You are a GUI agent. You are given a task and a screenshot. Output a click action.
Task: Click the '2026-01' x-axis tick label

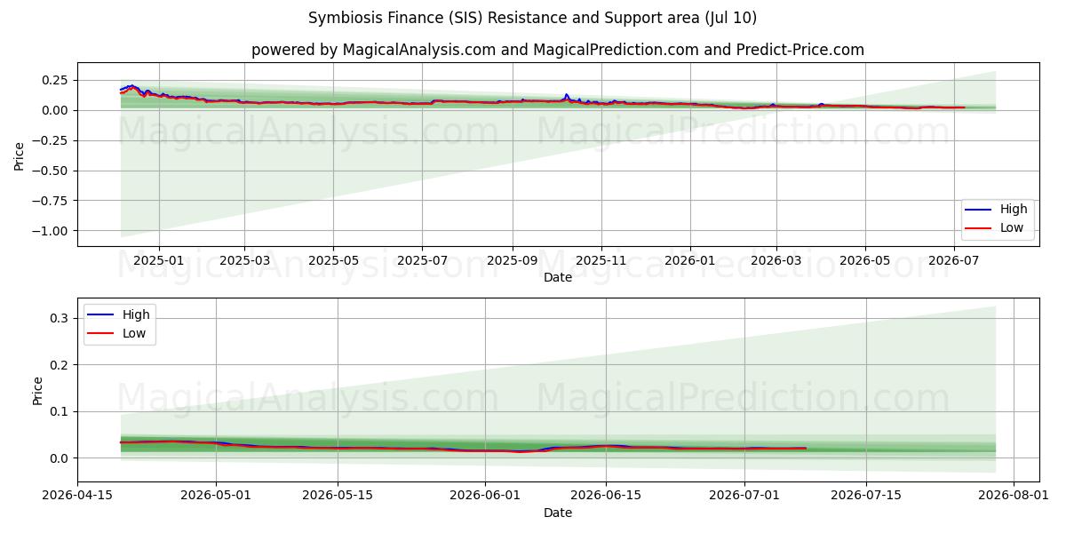click(690, 260)
